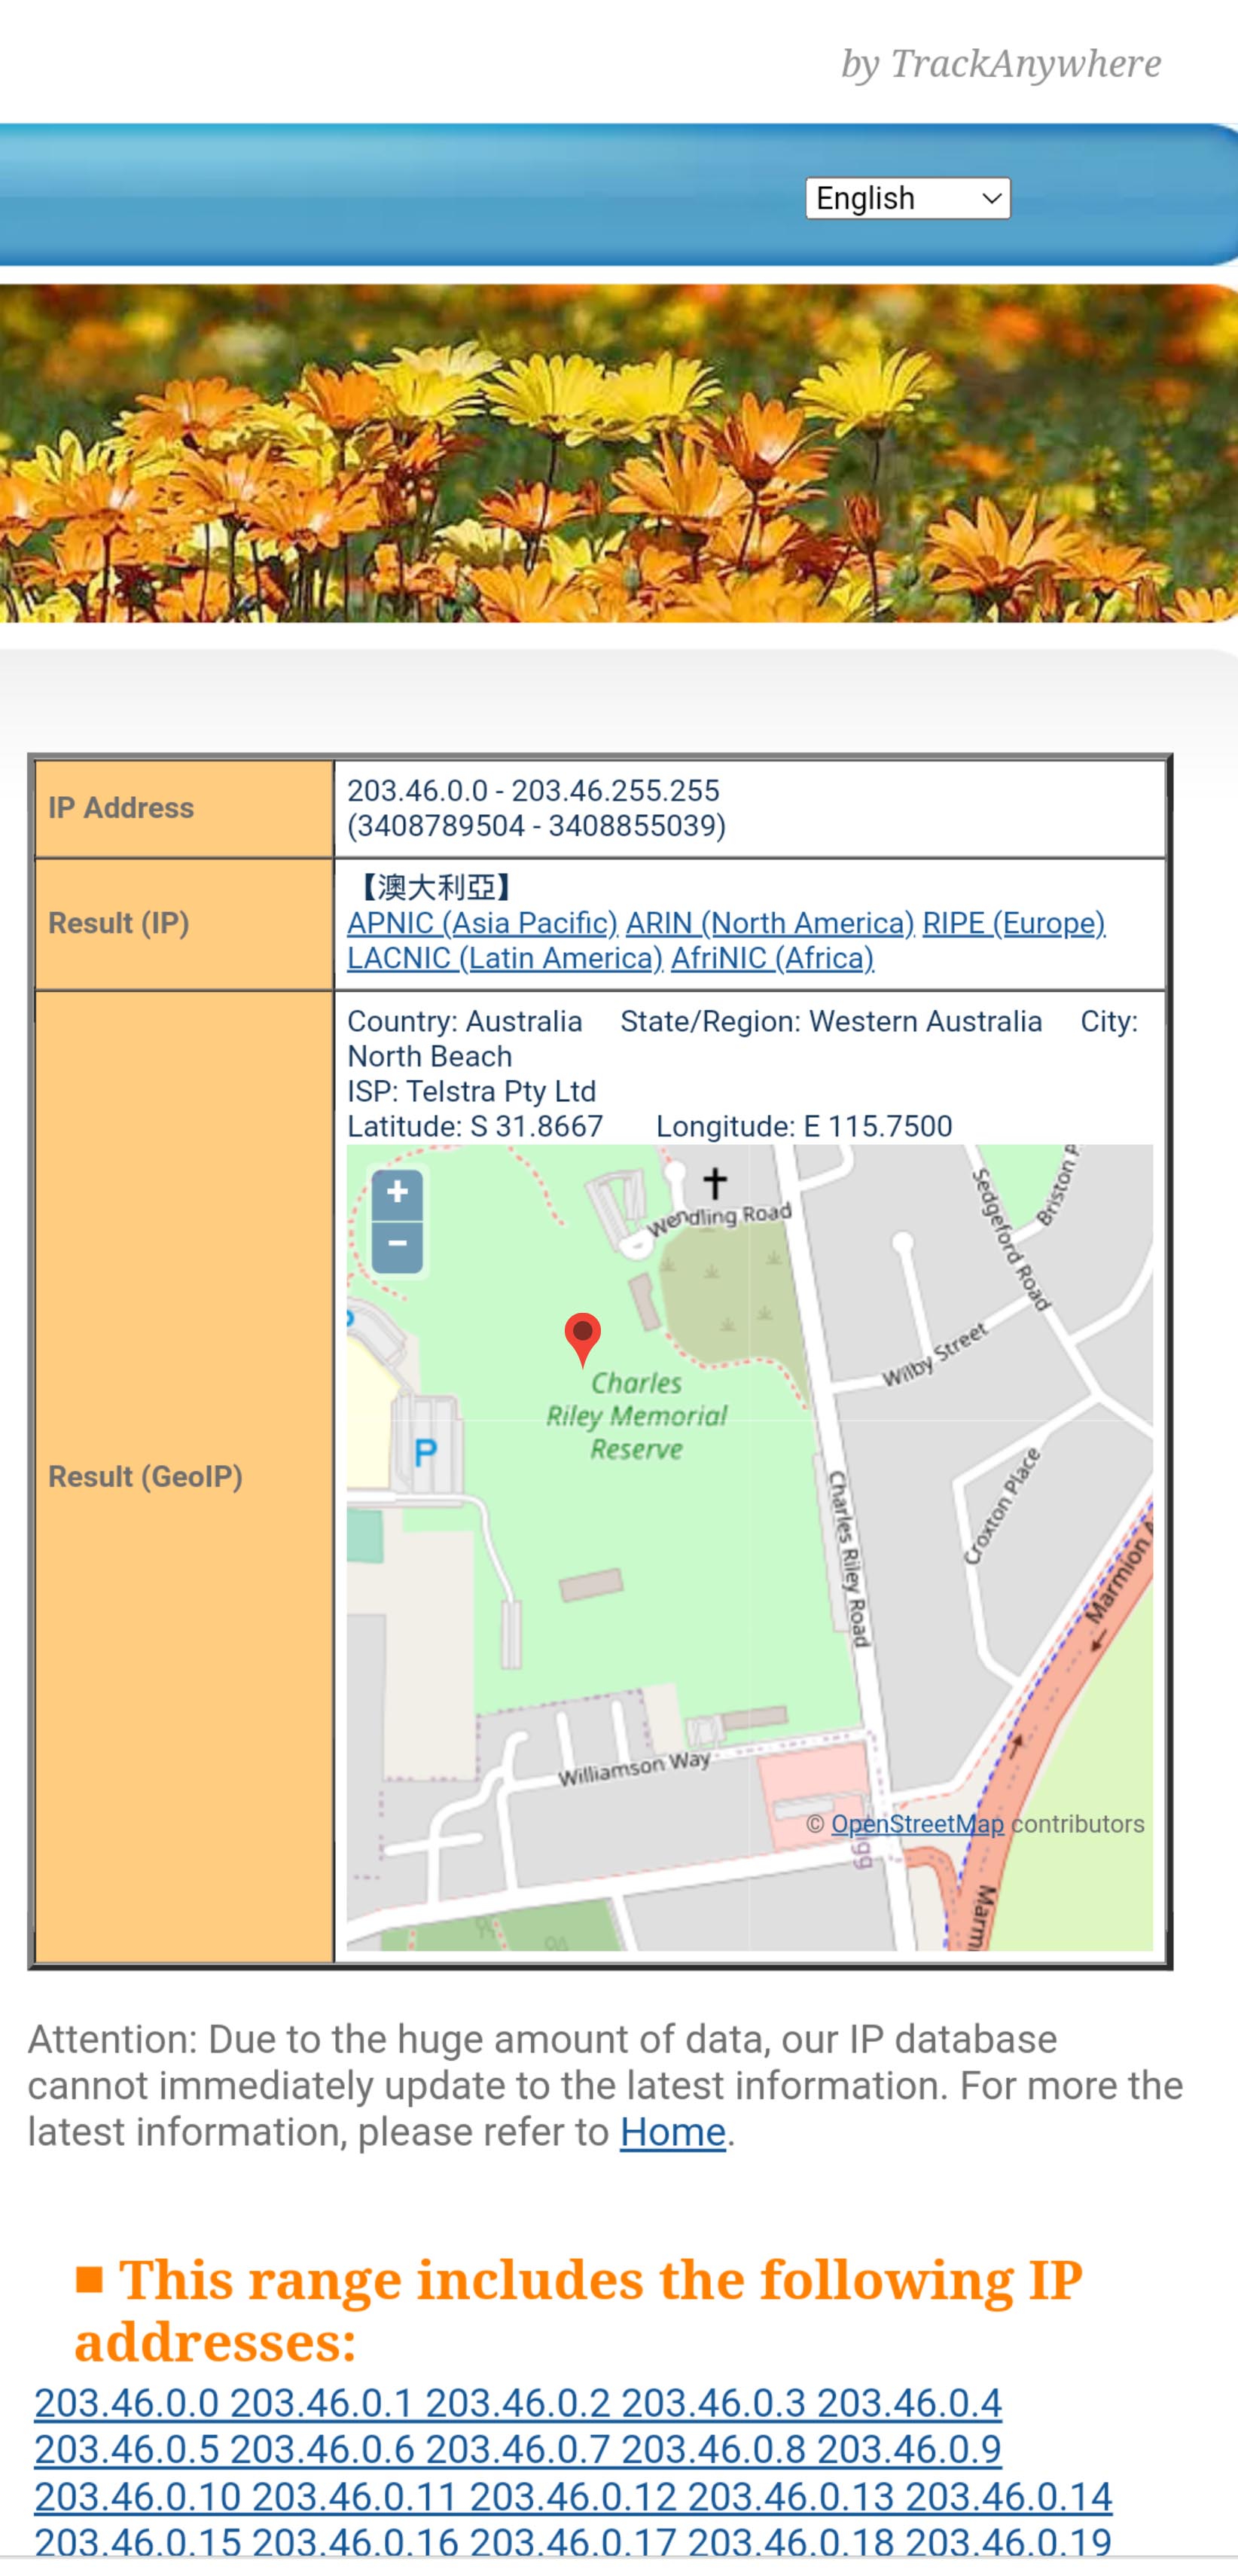Click the 'Latitude: S 31.8667' value
This screenshot has height=2576, width=1238.
pyautogui.click(x=475, y=1126)
